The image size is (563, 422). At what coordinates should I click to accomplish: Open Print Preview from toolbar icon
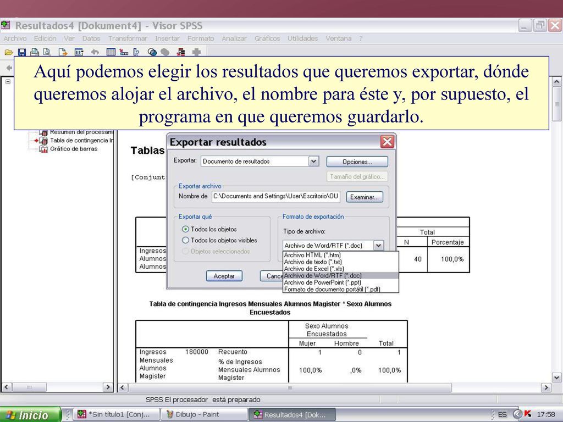click(x=47, y=52)
